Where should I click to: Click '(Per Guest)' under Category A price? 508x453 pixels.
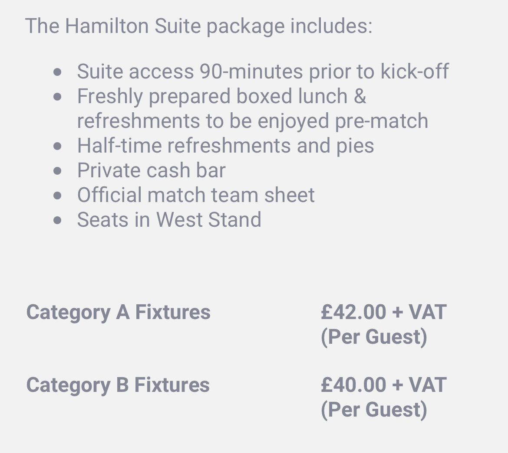[x=374, y=337]
